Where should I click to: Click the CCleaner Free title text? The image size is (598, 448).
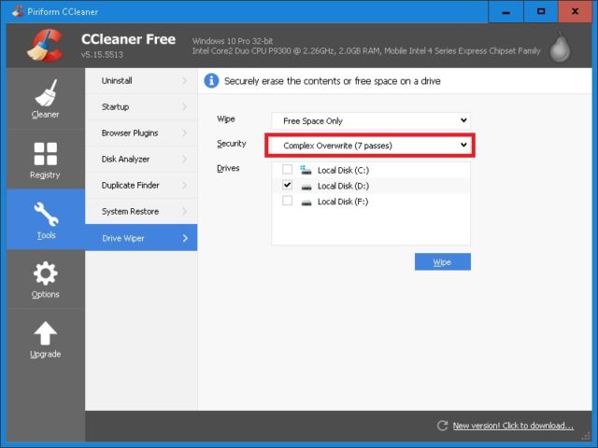coord(129,39)
